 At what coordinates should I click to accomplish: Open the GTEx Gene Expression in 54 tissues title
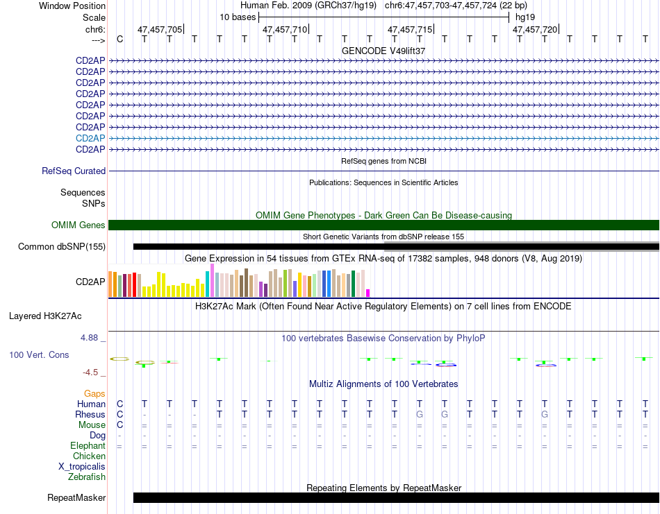click(x=383, y=258)
